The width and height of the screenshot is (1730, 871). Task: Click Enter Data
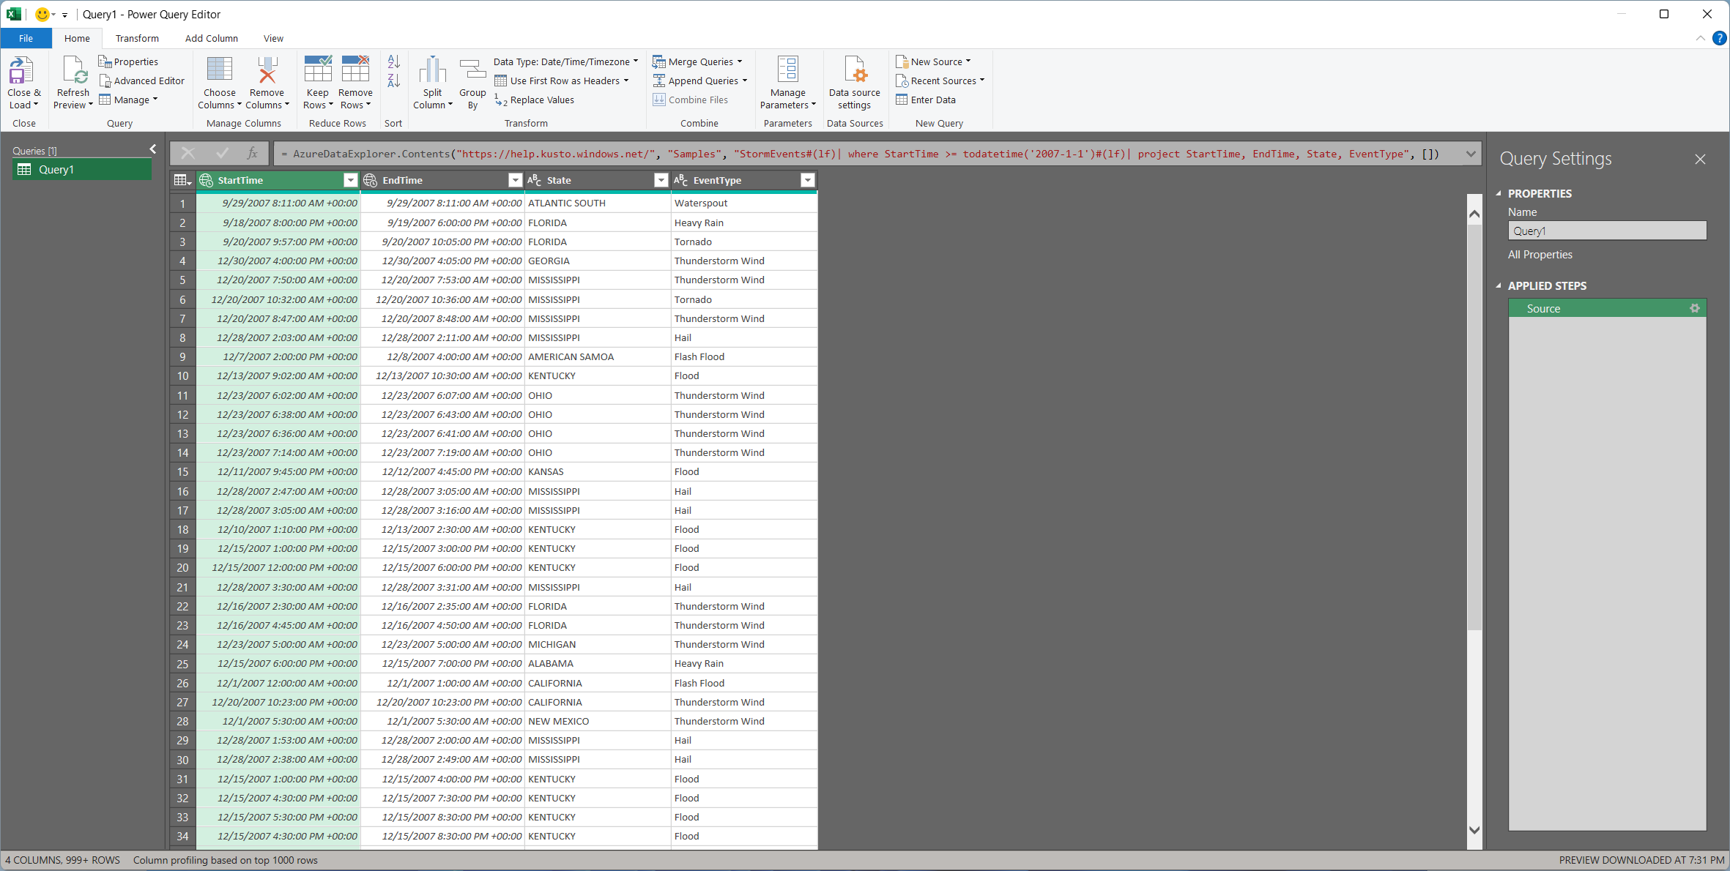(926, 100)
